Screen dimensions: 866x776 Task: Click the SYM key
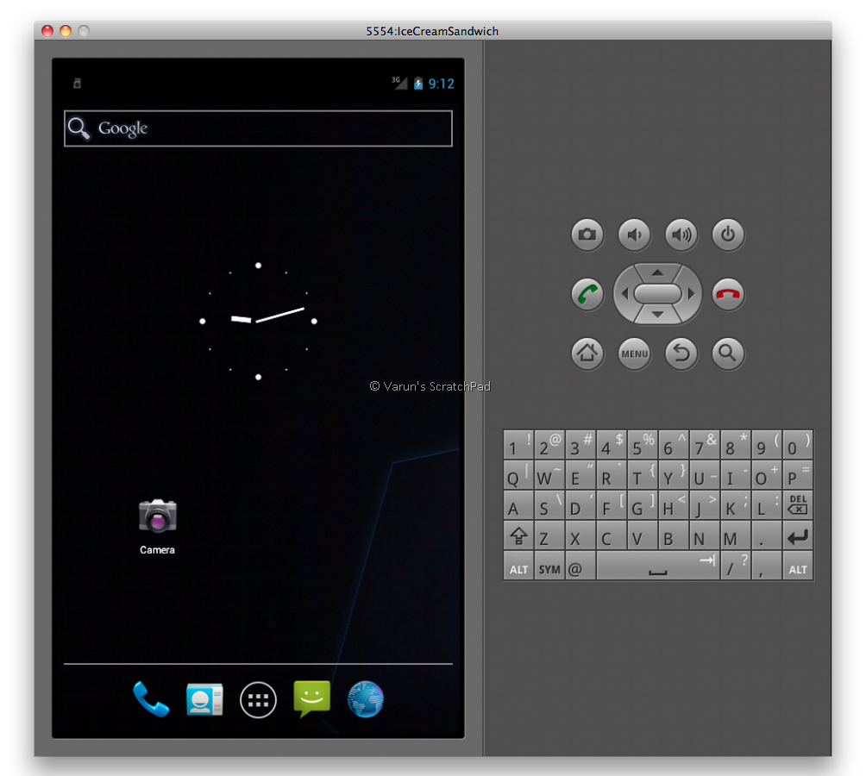click(549, 566)
